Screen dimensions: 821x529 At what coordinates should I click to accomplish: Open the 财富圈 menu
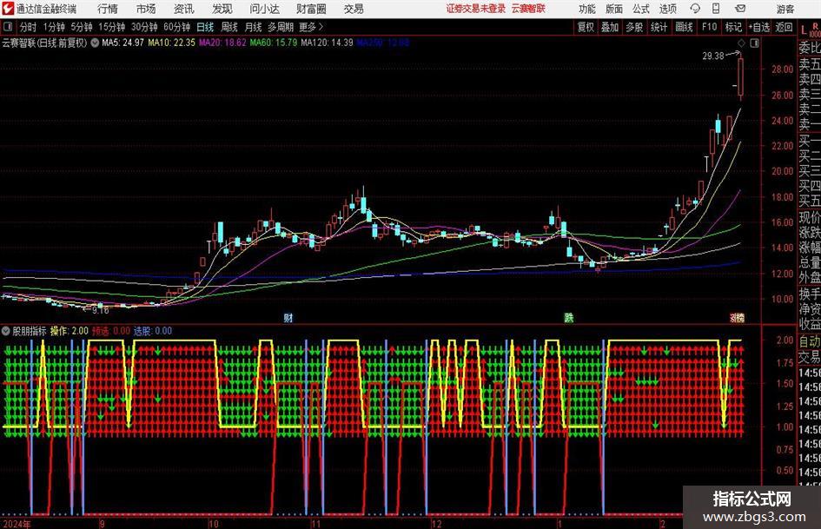click(x=311, y=9)
